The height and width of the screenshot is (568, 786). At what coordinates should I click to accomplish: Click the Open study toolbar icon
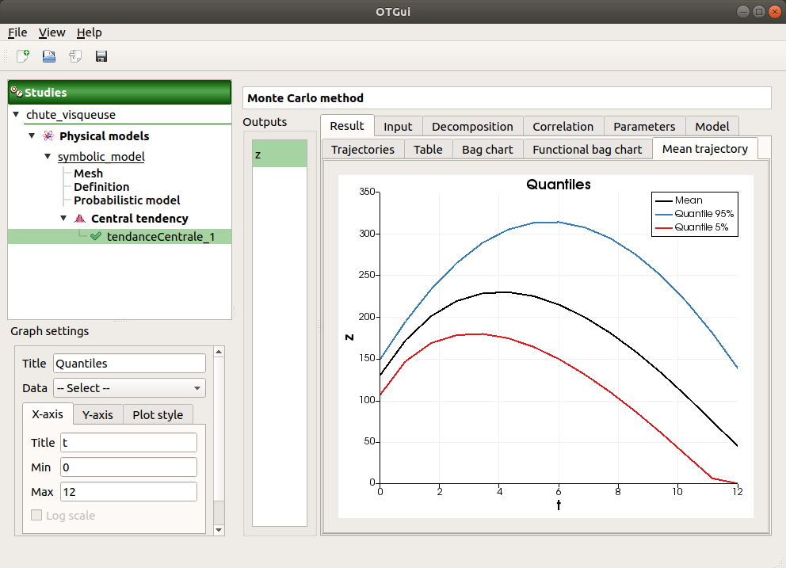pos(49,56)
